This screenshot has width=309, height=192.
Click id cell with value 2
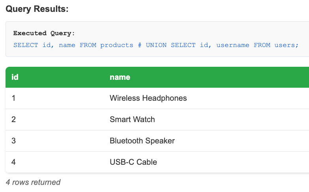14,119
